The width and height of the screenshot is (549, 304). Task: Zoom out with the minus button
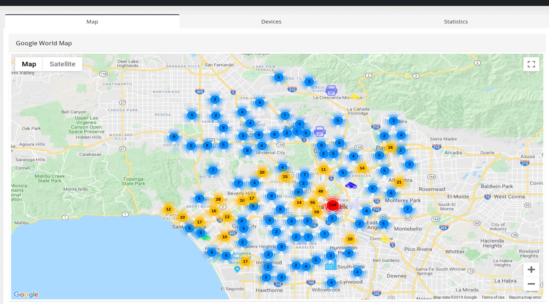coord(531,284)
